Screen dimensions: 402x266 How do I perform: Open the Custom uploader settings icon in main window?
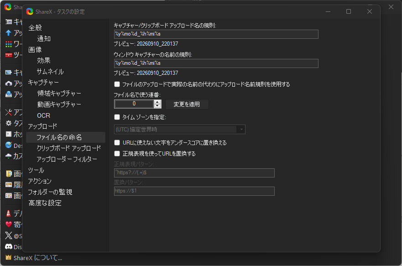(9, 156)
